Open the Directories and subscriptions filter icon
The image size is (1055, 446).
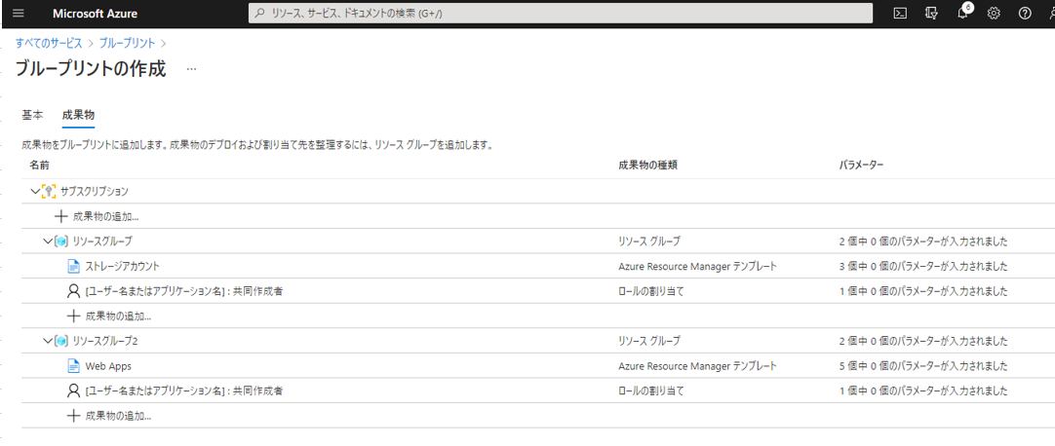931,14
